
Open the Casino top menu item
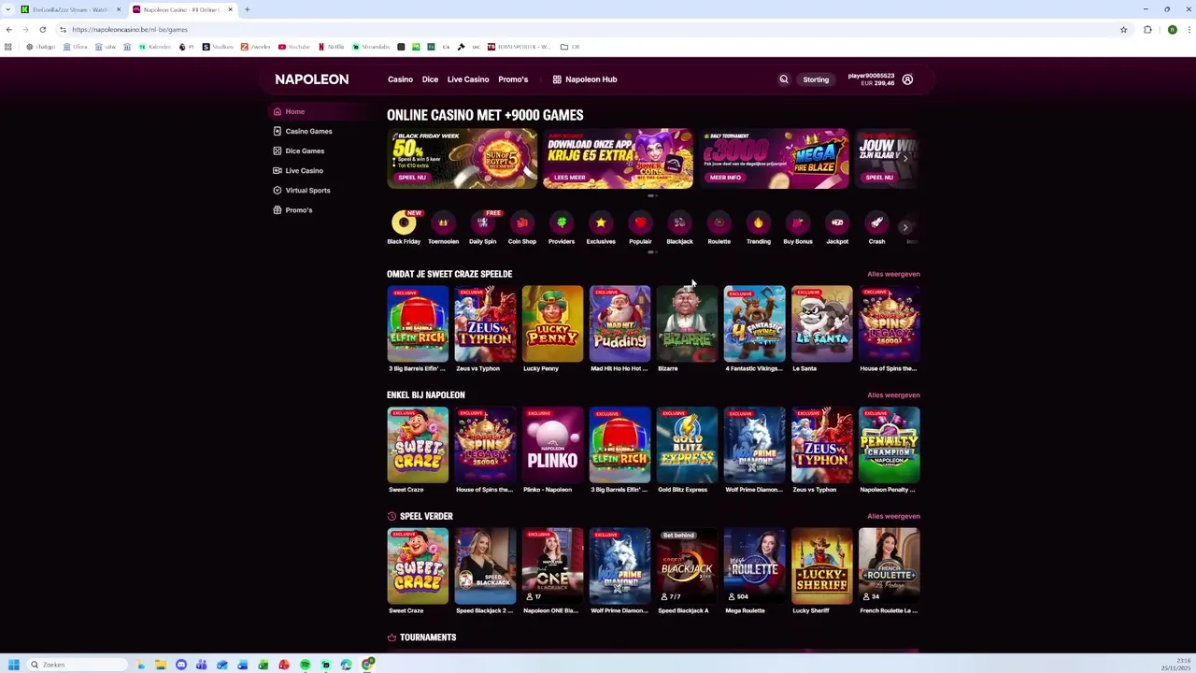click(400, 79)
